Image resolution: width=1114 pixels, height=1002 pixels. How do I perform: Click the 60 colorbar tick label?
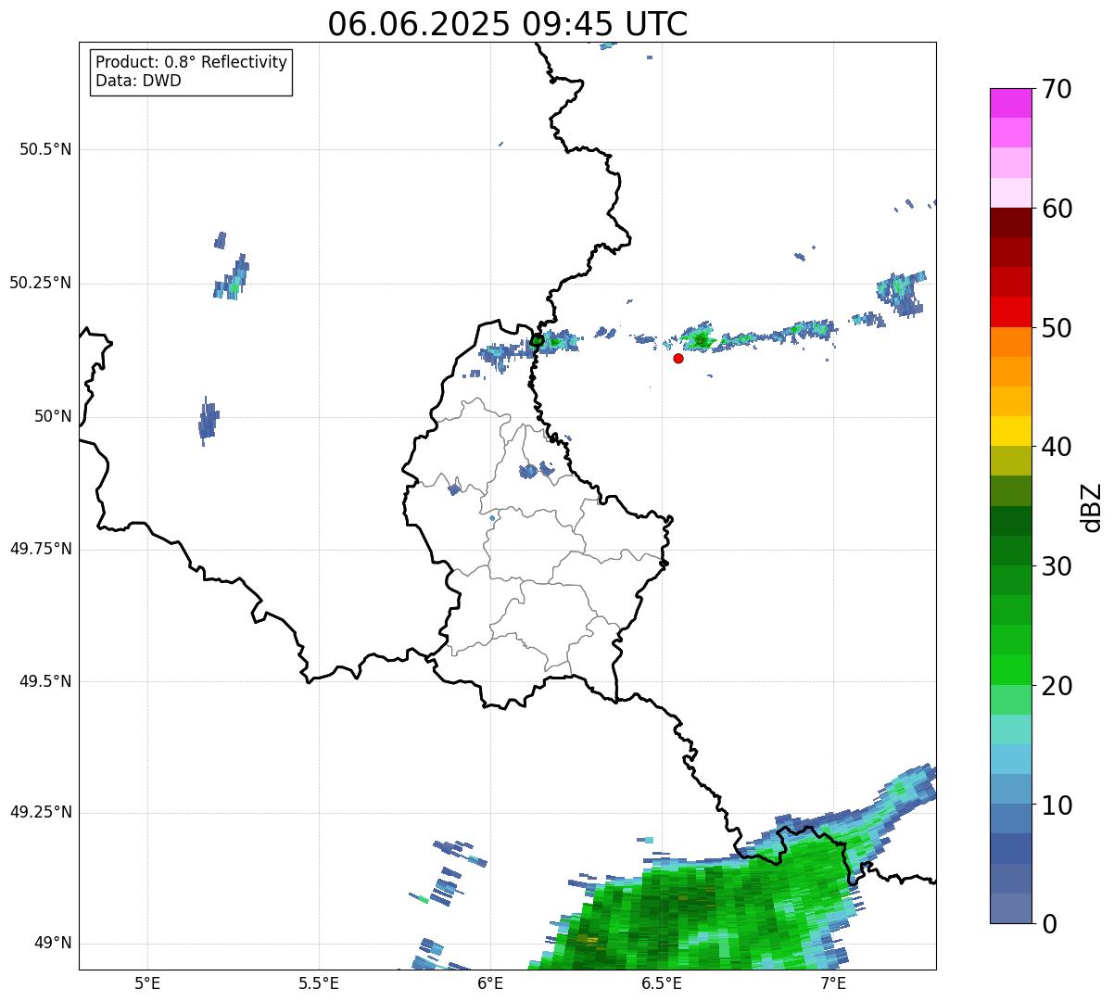[x=1057, y=209]
